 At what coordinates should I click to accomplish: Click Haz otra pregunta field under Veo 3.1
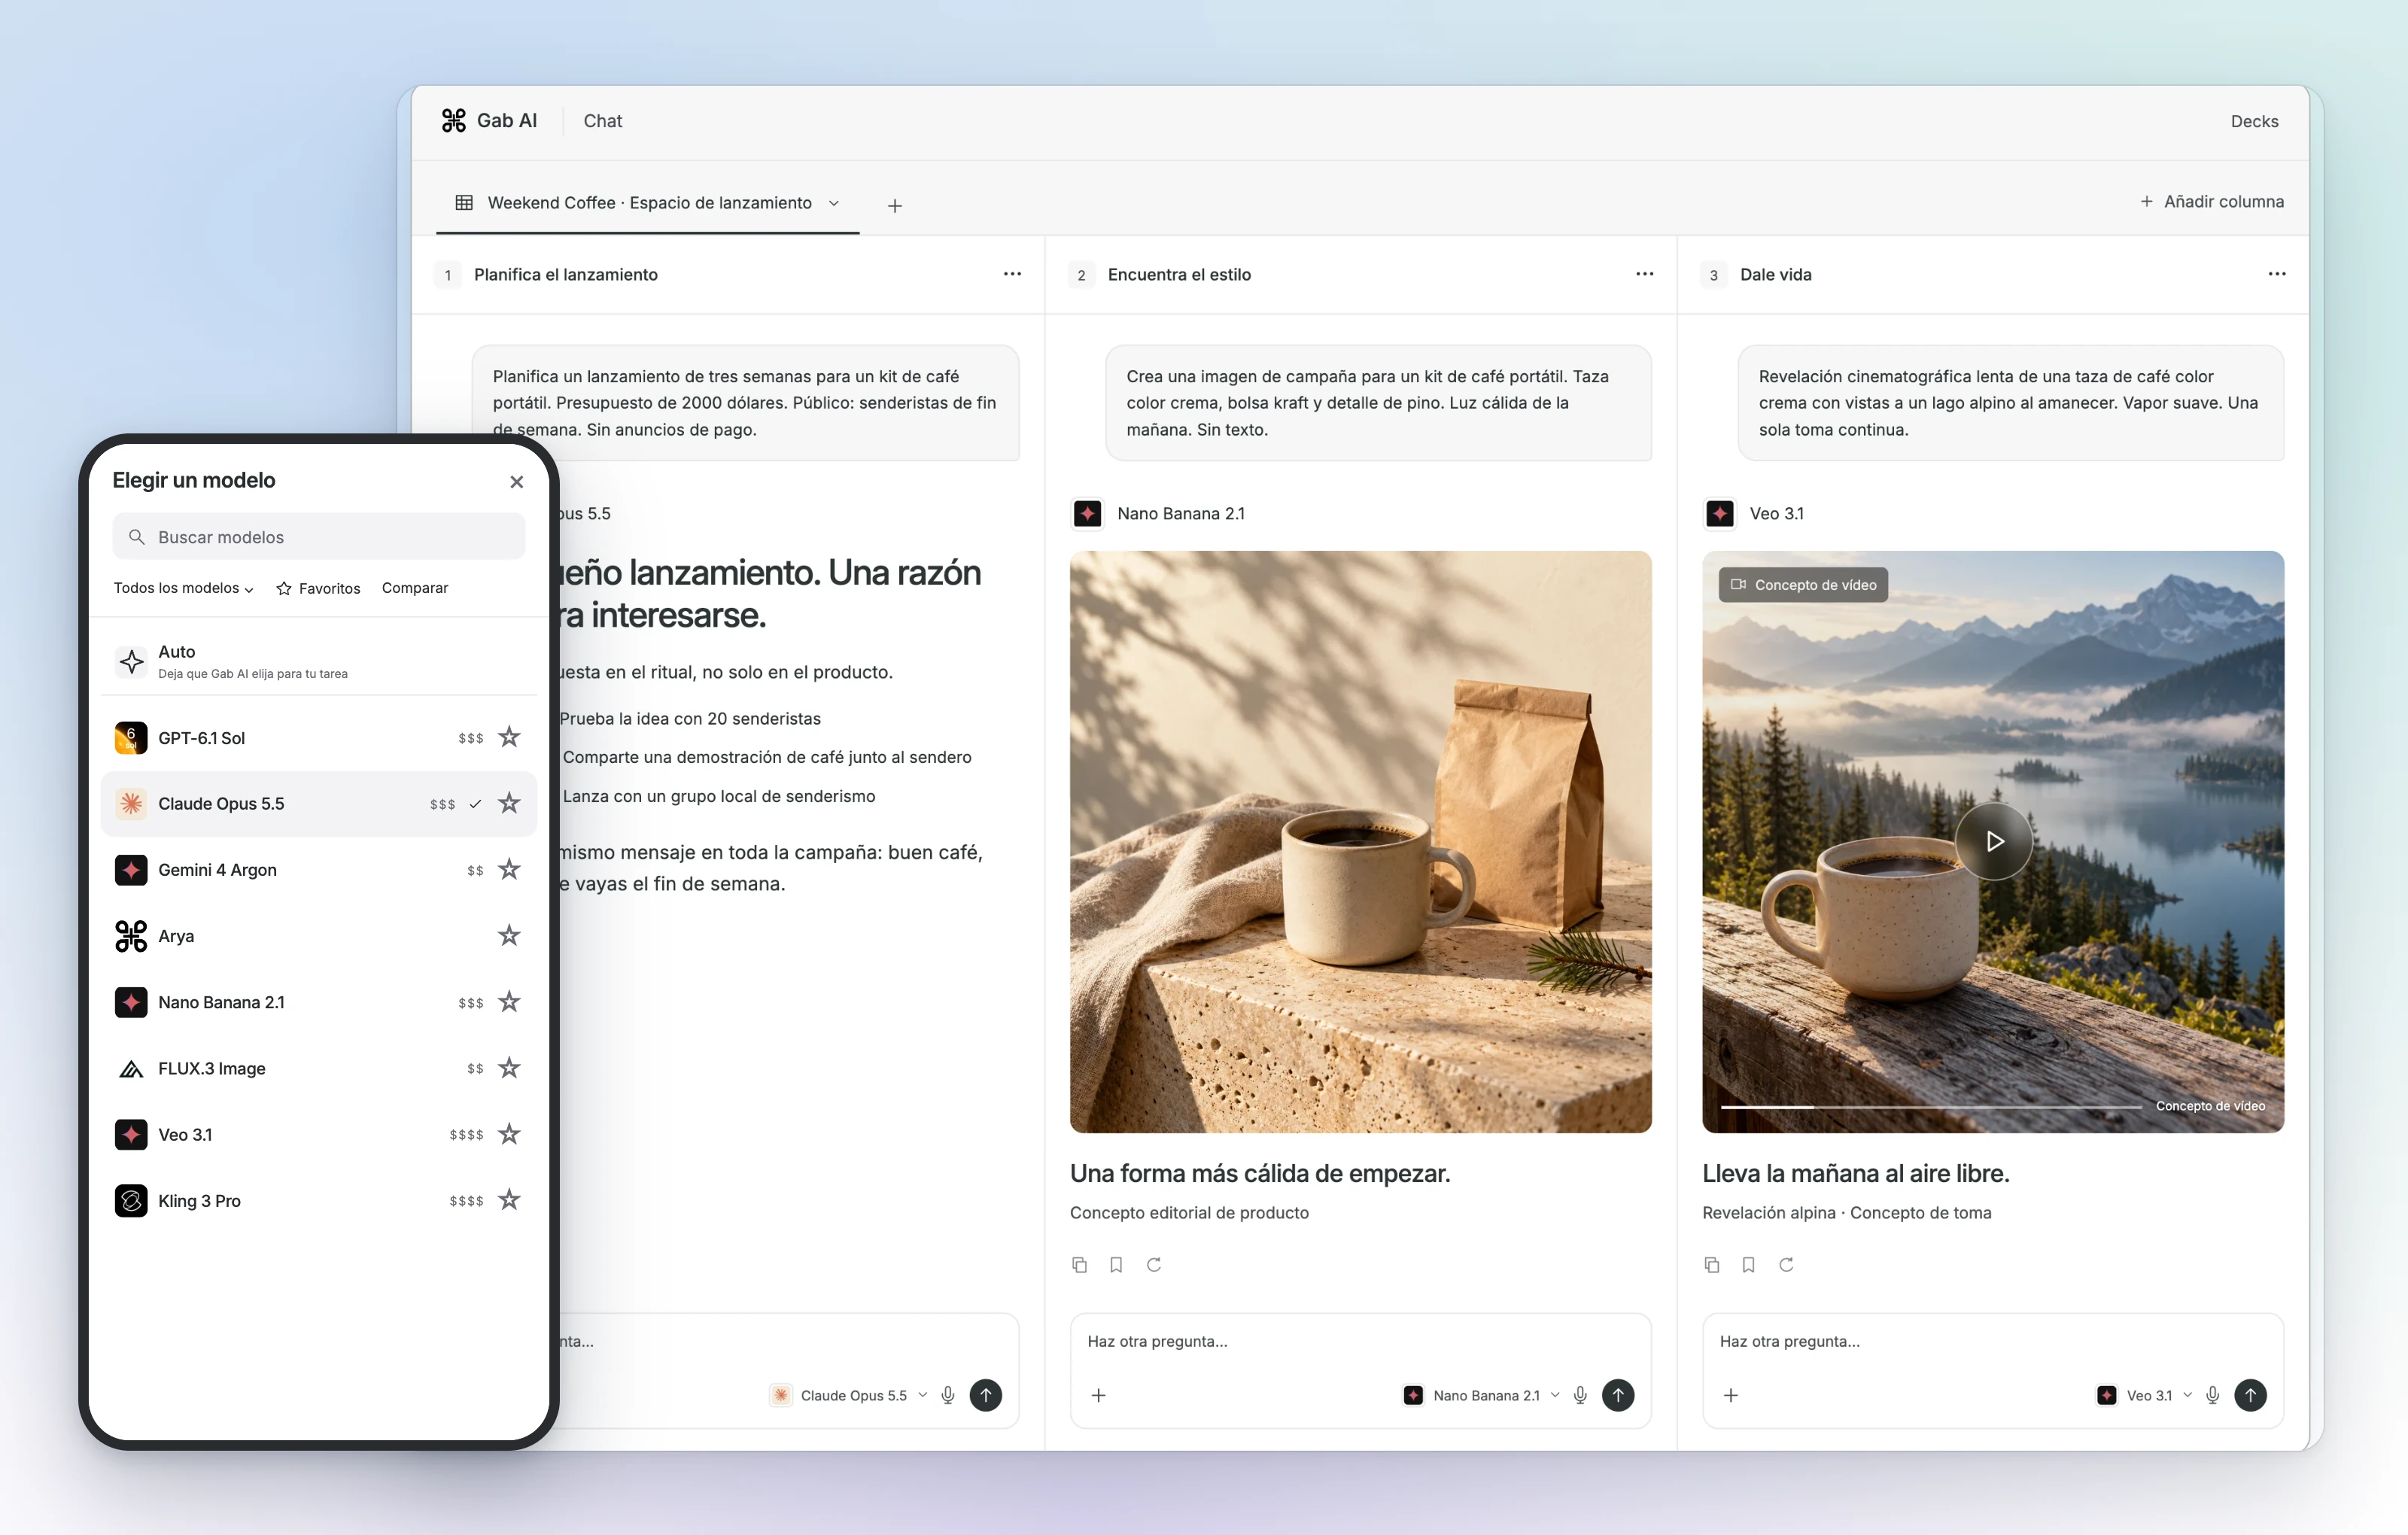pyautogui.click(x=1992, y=1341)
